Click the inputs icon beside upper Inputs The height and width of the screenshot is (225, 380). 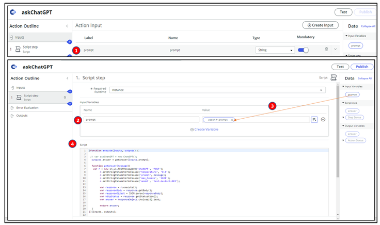(x=11, y=37)
